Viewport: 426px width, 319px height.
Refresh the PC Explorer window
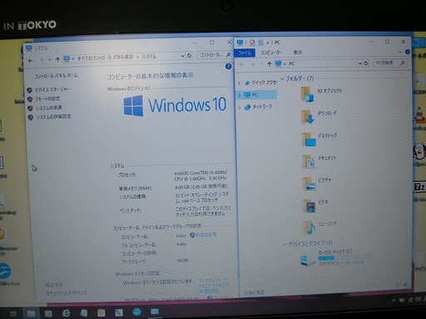pyautogui.click(x=366, y=63)
